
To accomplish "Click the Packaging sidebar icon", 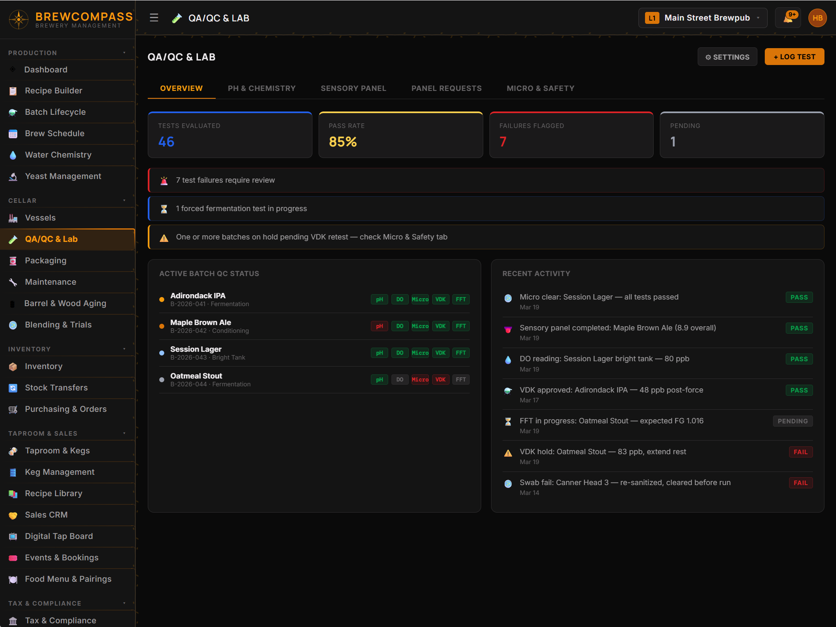I will [x=13, y=261].
